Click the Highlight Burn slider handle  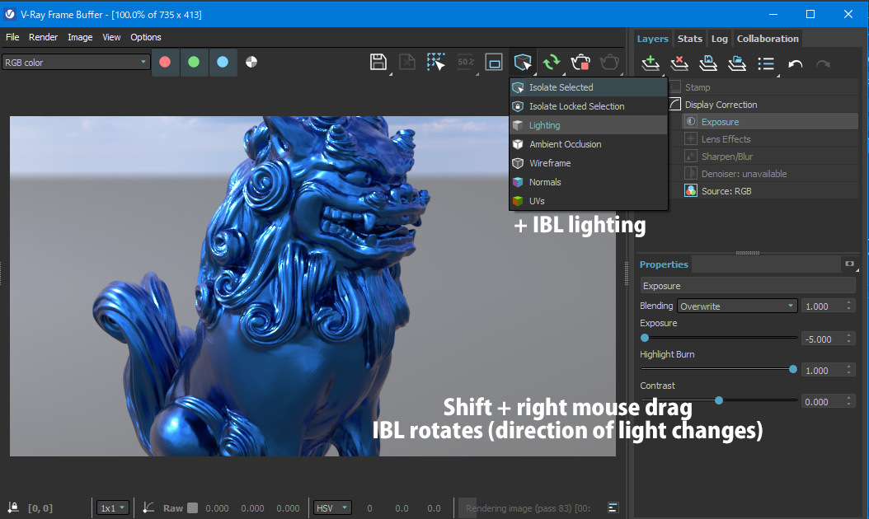[793, 369]
